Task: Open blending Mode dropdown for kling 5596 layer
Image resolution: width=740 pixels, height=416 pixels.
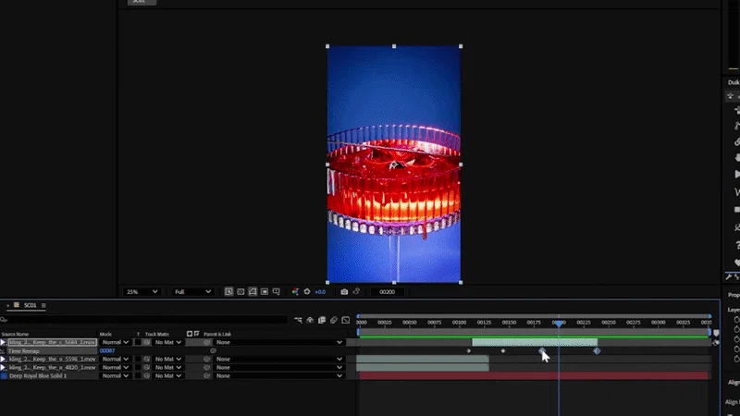Action: pyautogui.click(x=115, y=359)
